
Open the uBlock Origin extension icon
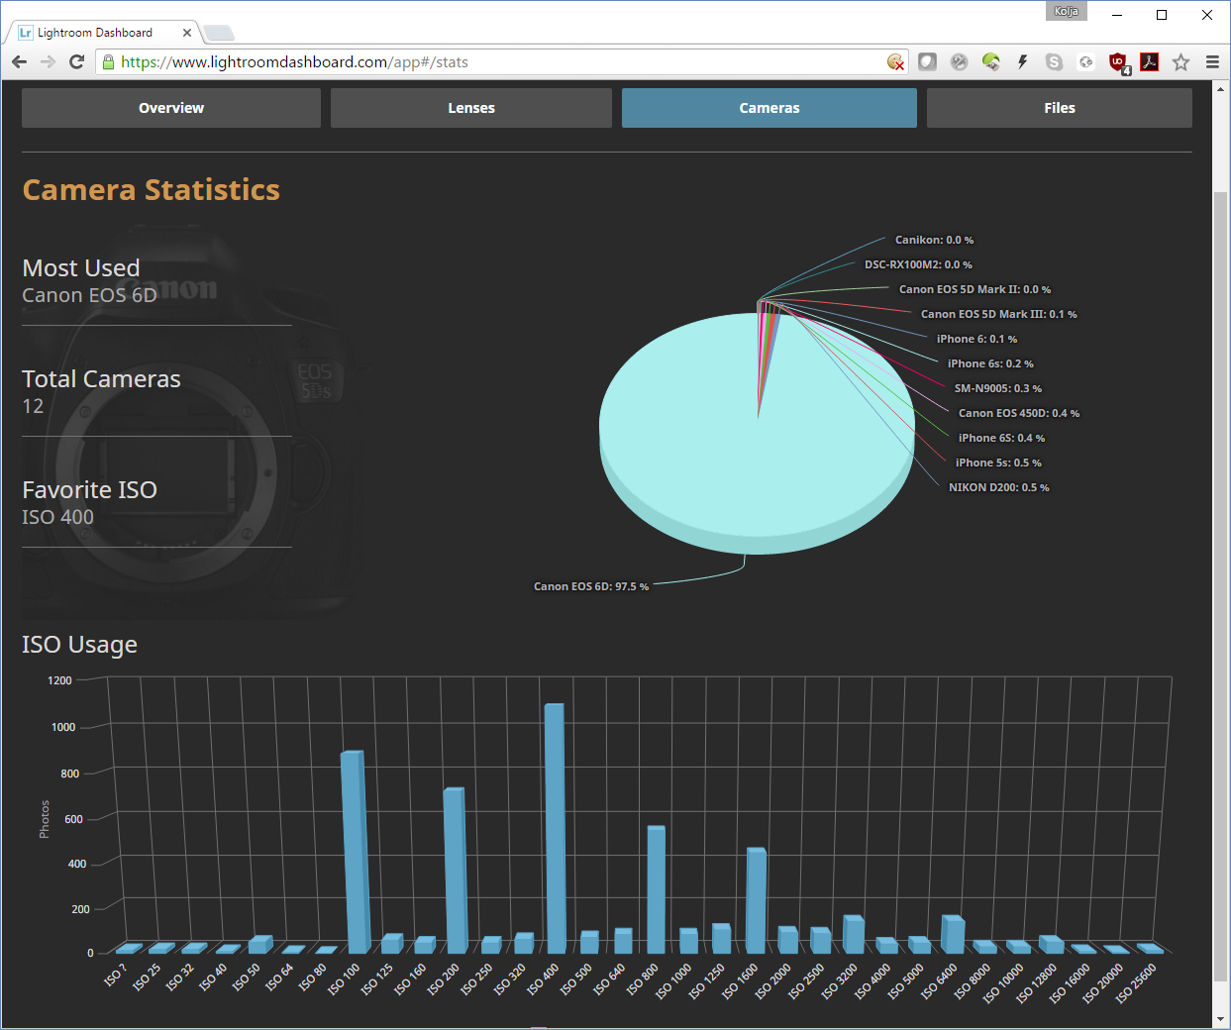(1118, 62)
